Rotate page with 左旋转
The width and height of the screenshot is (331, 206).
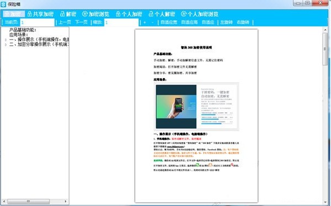(x=227, y=22)
